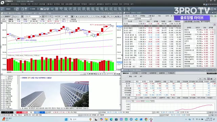Expand the first news tree folder

pos(2,80)
